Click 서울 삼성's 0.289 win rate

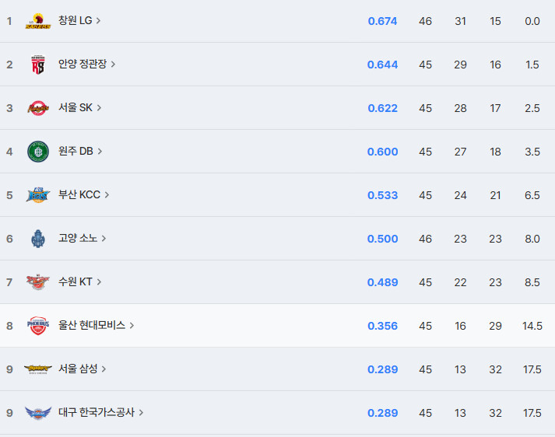tap(382, 369)
